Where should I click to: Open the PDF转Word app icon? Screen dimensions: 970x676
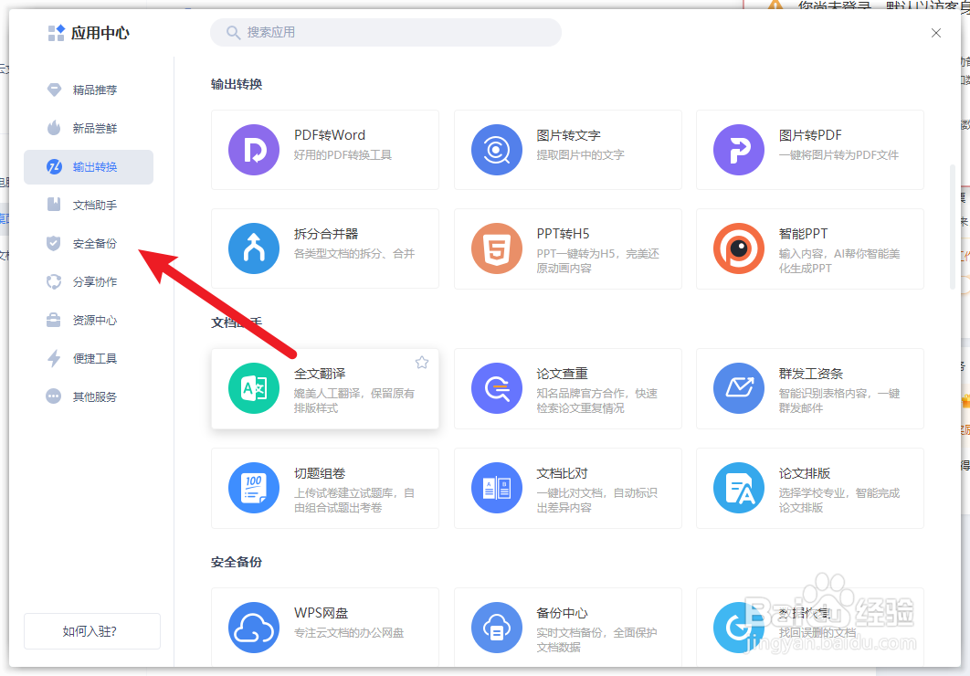[254, 150]
